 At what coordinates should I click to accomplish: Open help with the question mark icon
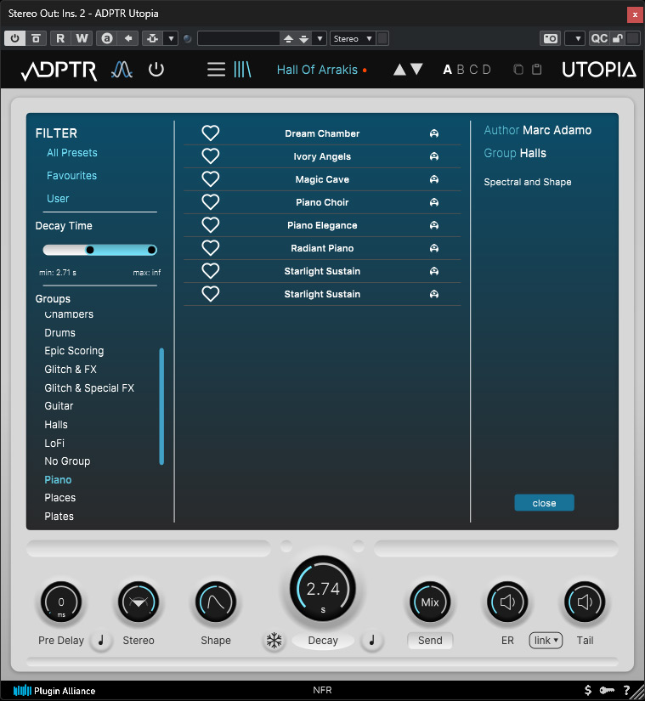[626, 690]
